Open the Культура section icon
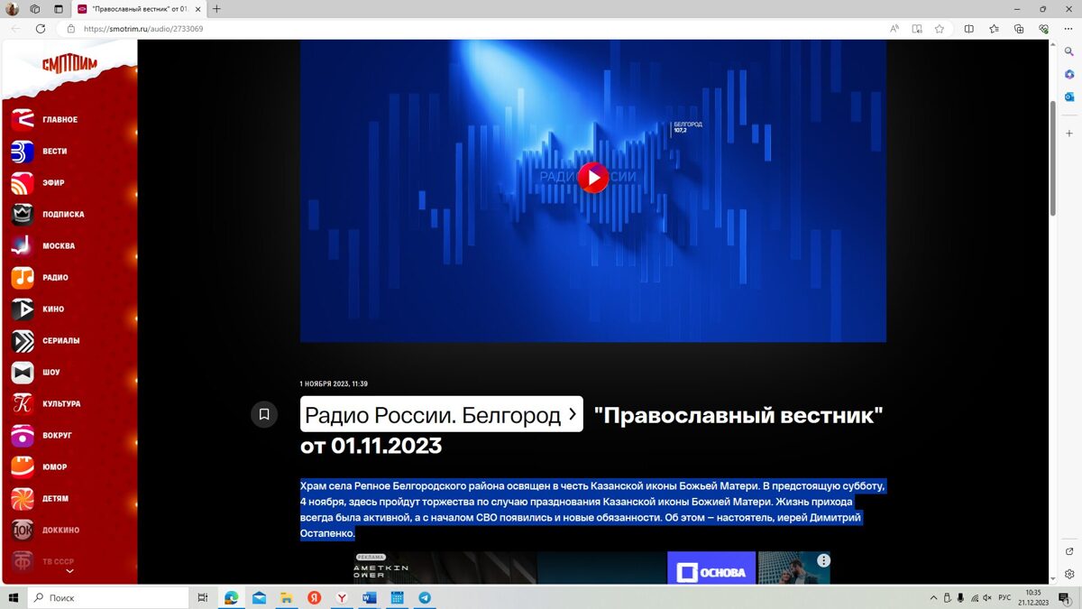 pos(23,403)
